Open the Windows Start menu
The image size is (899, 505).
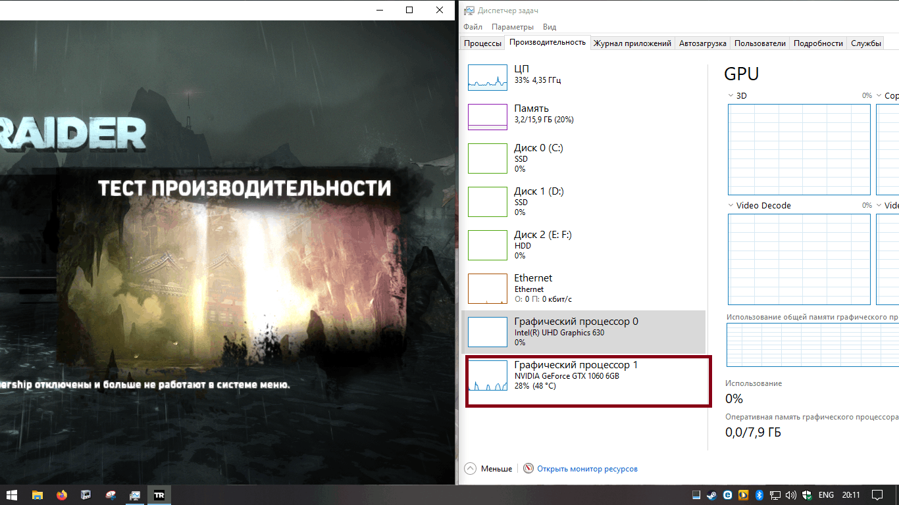12,494
